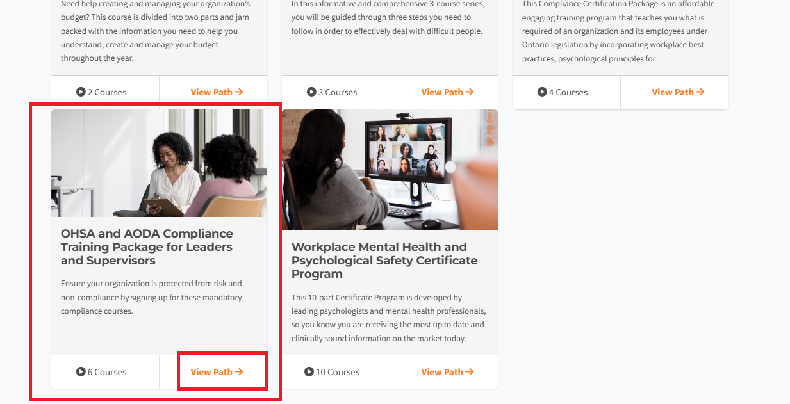Click View Path beside 4 Courses
This screenshot has width=790, height=404.
[x=678, y=92]
